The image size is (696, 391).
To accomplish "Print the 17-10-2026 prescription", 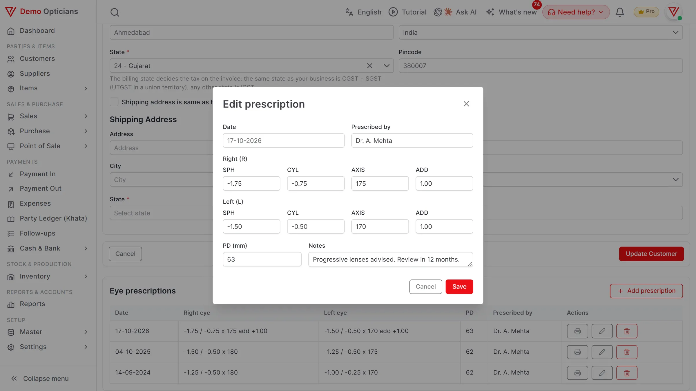I will click(x=577, y=331).
